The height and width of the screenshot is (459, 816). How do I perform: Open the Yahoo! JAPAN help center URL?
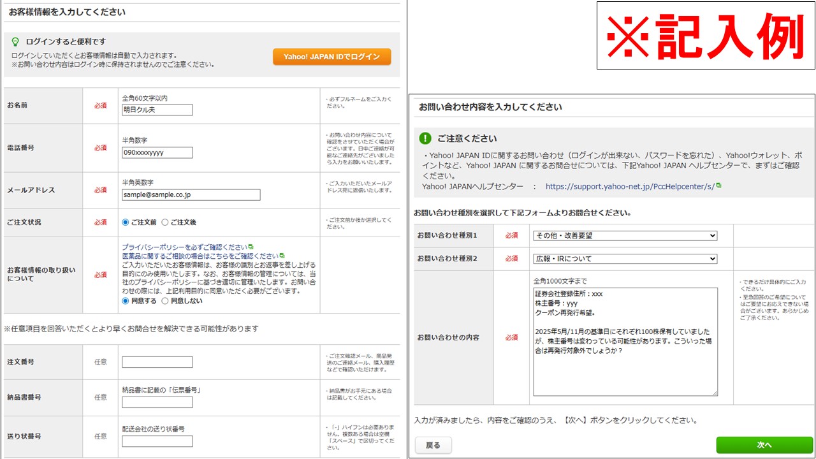[629, 187]
